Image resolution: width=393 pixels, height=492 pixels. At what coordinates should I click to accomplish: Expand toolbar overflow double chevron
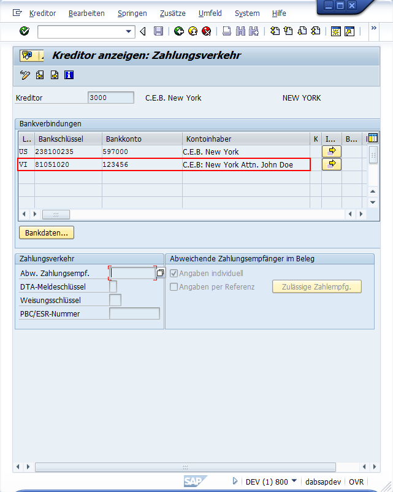coord(373,28)
